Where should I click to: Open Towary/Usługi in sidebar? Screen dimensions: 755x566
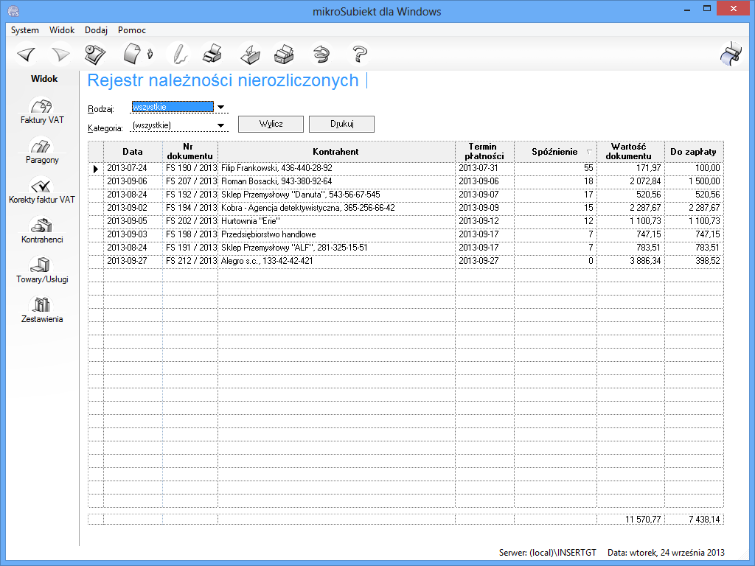point(41,271)
